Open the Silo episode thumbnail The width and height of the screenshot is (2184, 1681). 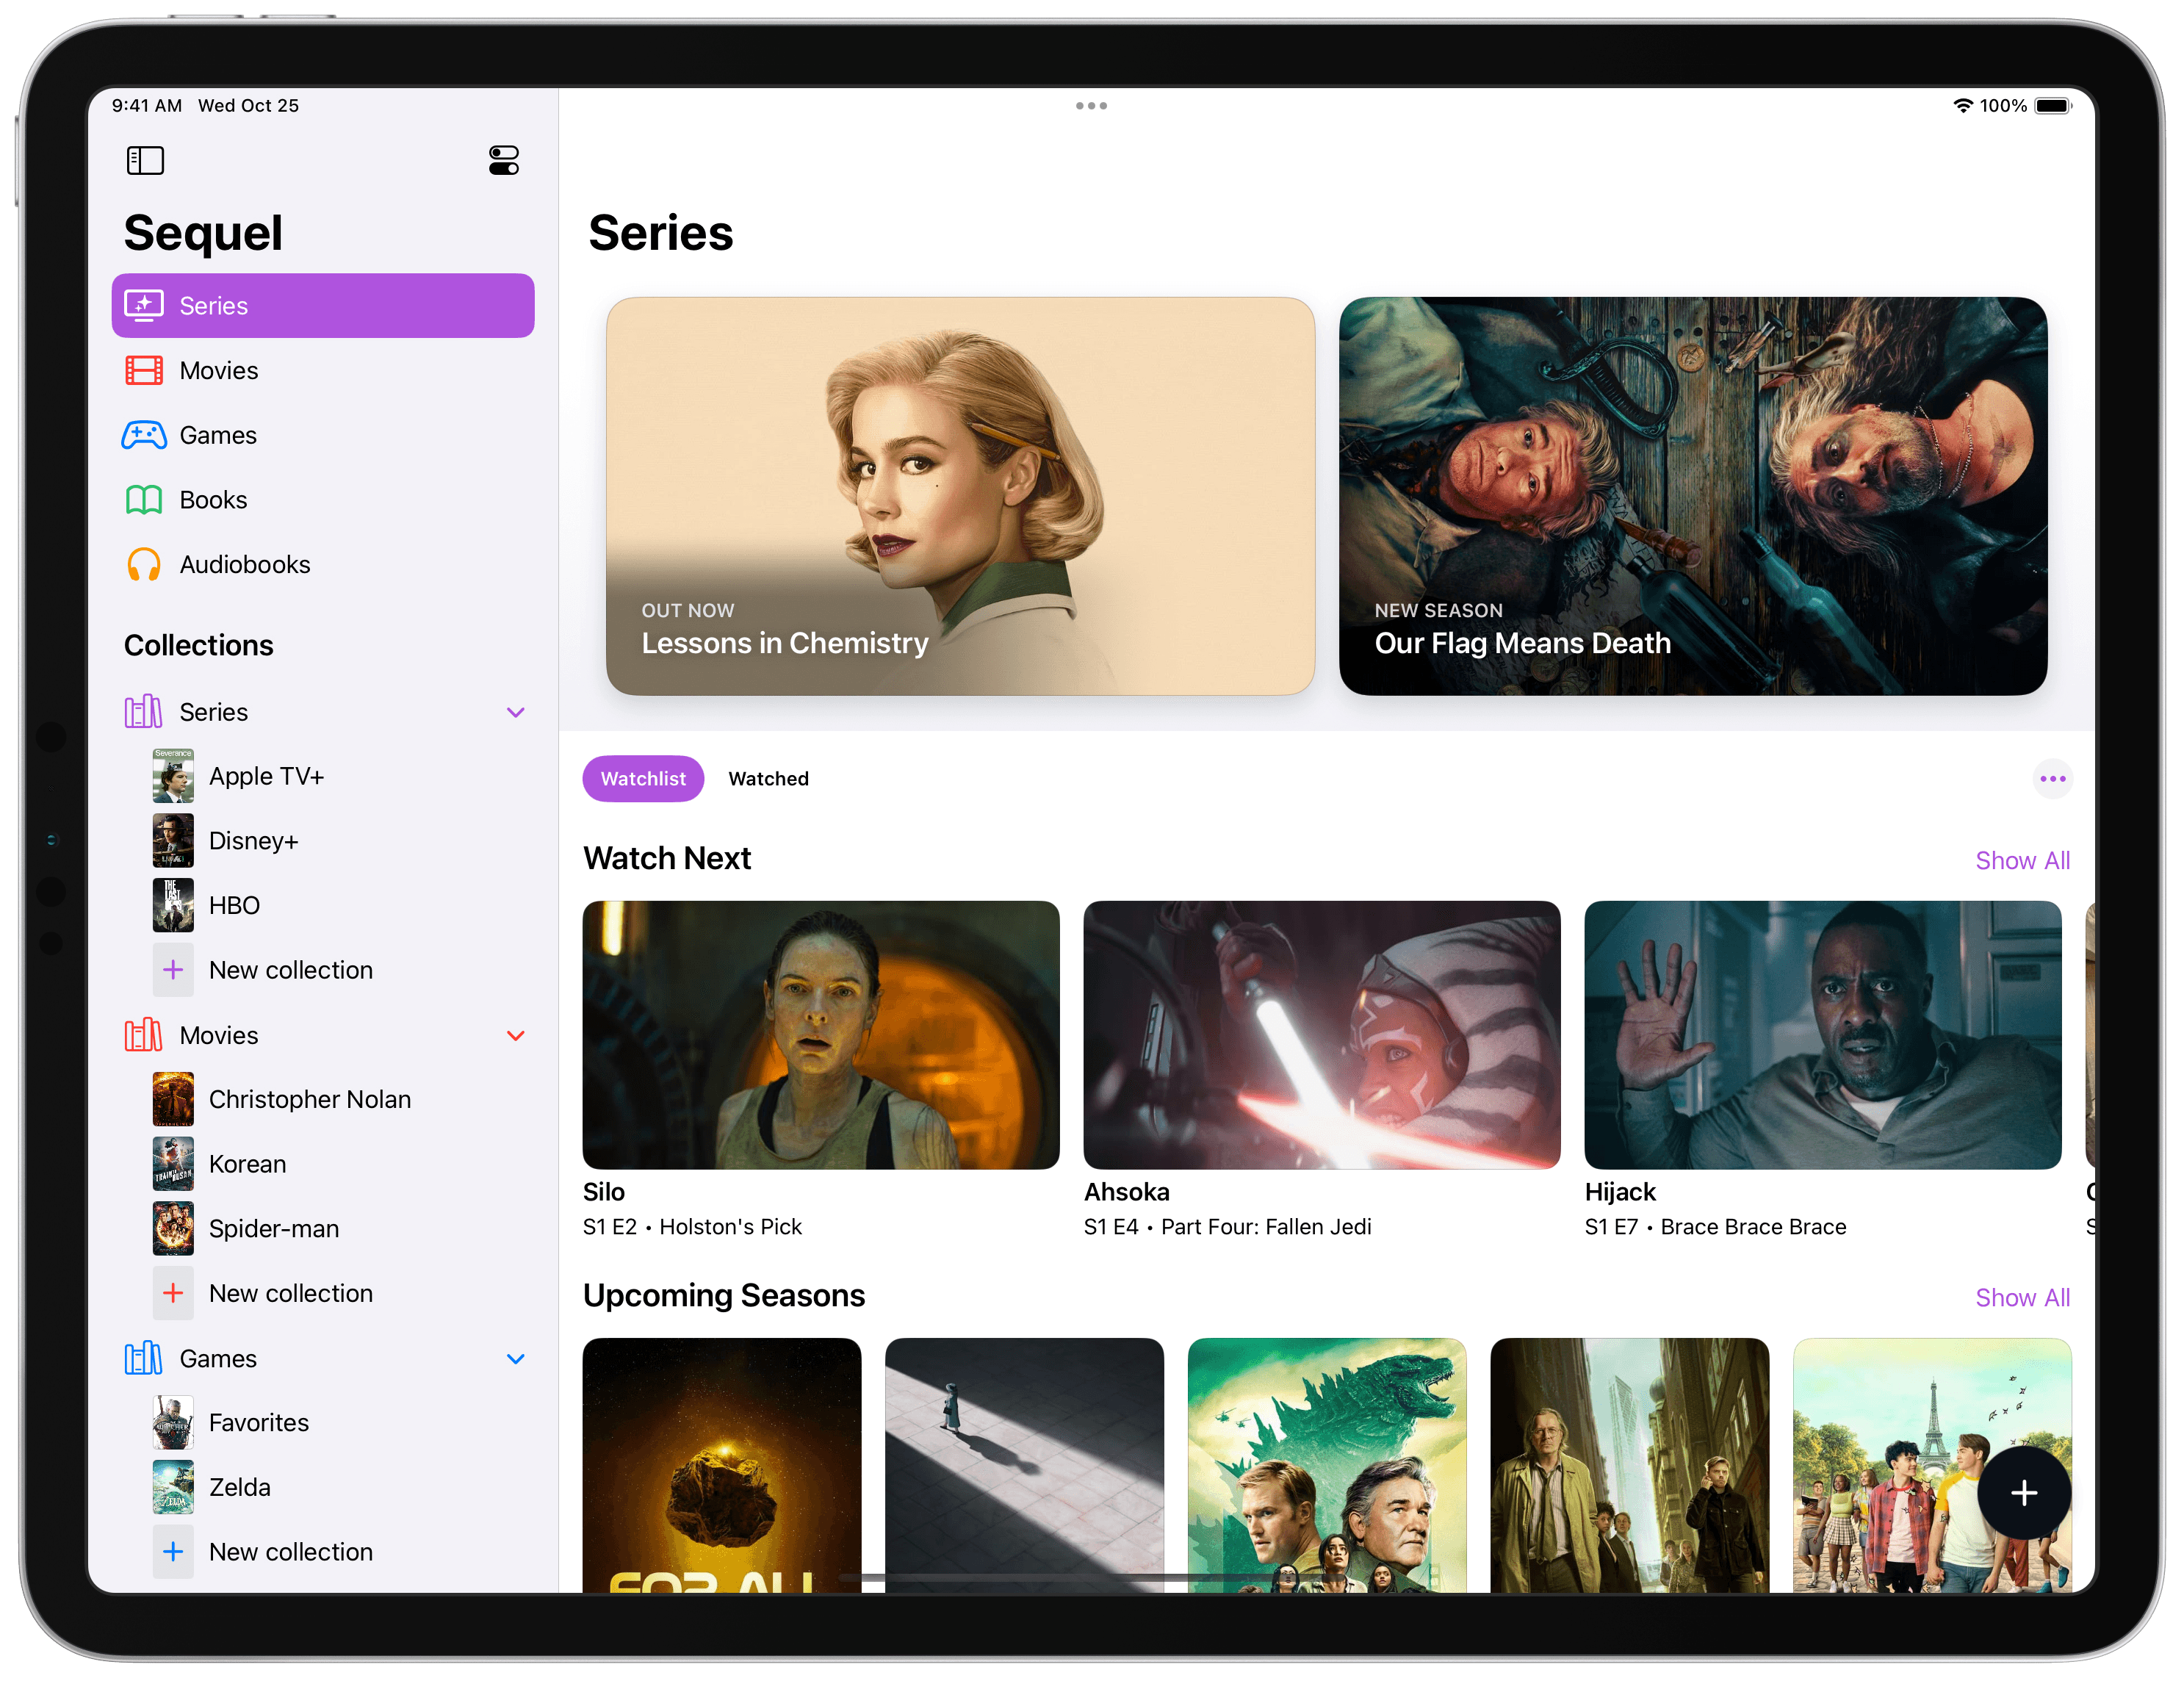pos(821,1035)
